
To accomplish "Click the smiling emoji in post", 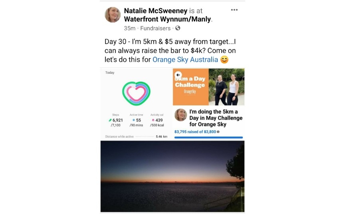I will [224, 60].
